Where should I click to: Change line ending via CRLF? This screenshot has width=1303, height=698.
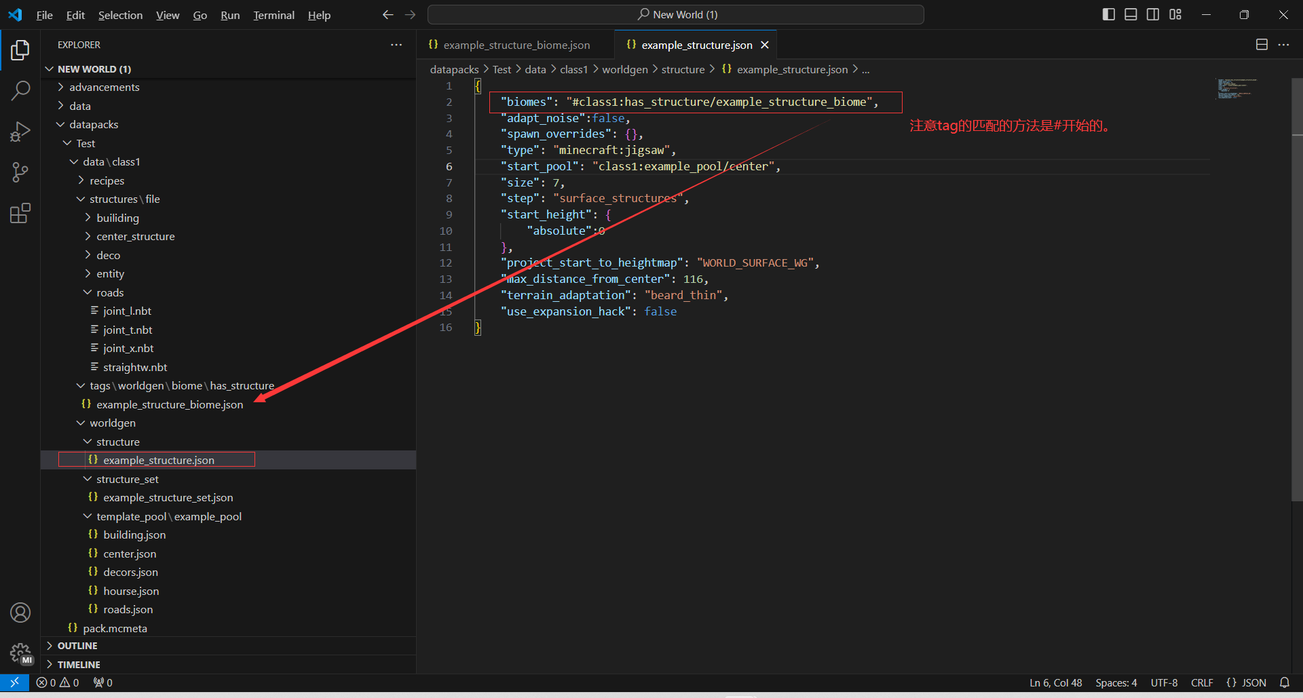click(x=1202, y=682)
